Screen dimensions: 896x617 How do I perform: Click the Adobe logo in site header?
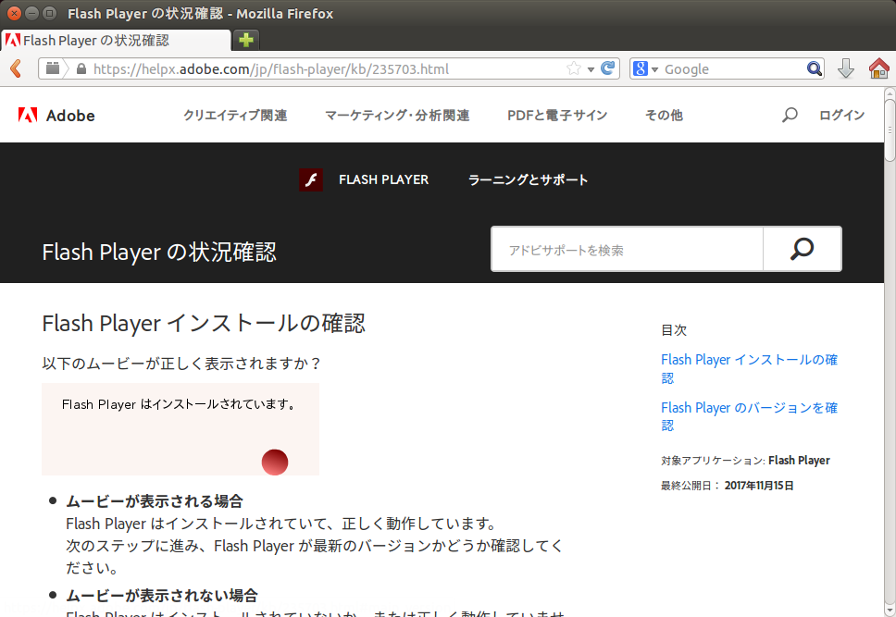(56, 116)
